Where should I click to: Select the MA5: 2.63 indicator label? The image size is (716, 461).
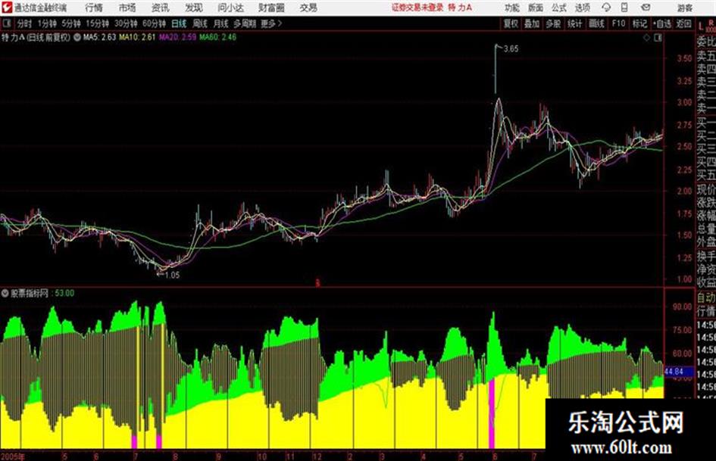(99, 37)
